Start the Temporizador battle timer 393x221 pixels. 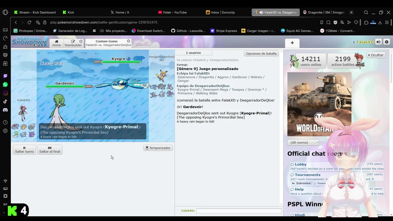click(158, 148)
